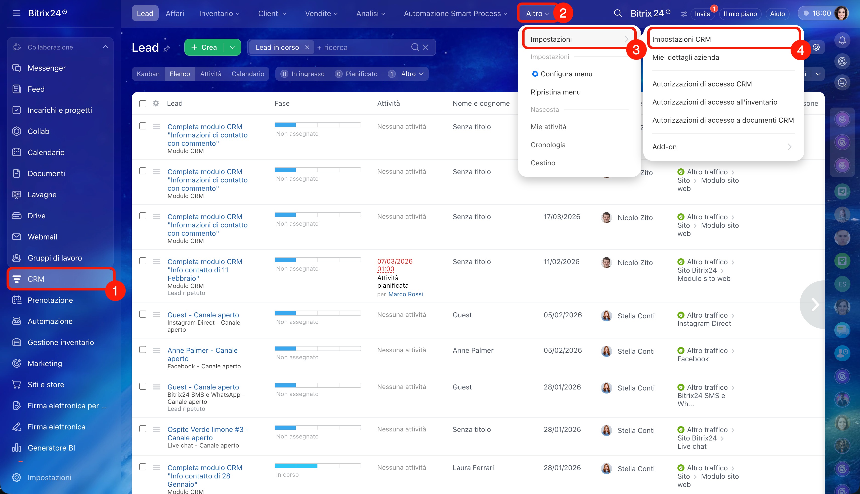
Task: Open the search magnifier icon in top bar
Action: coord(618,13)
